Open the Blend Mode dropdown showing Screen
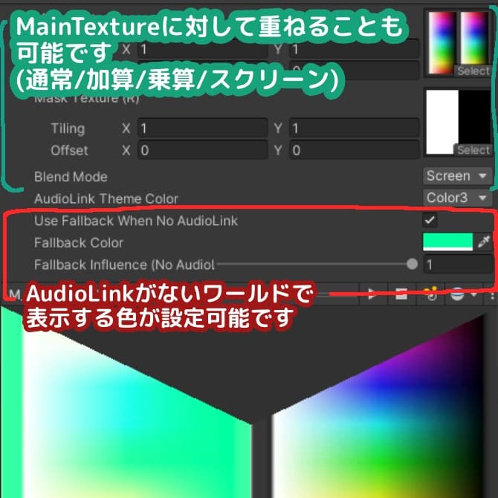The image size is (498, 498). (x=457, y=175)
